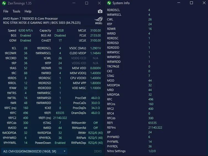Click the Nitro Settings value 1/2/0
The width and height of the screenshot is (208, 156).
[x=152, y=151]
